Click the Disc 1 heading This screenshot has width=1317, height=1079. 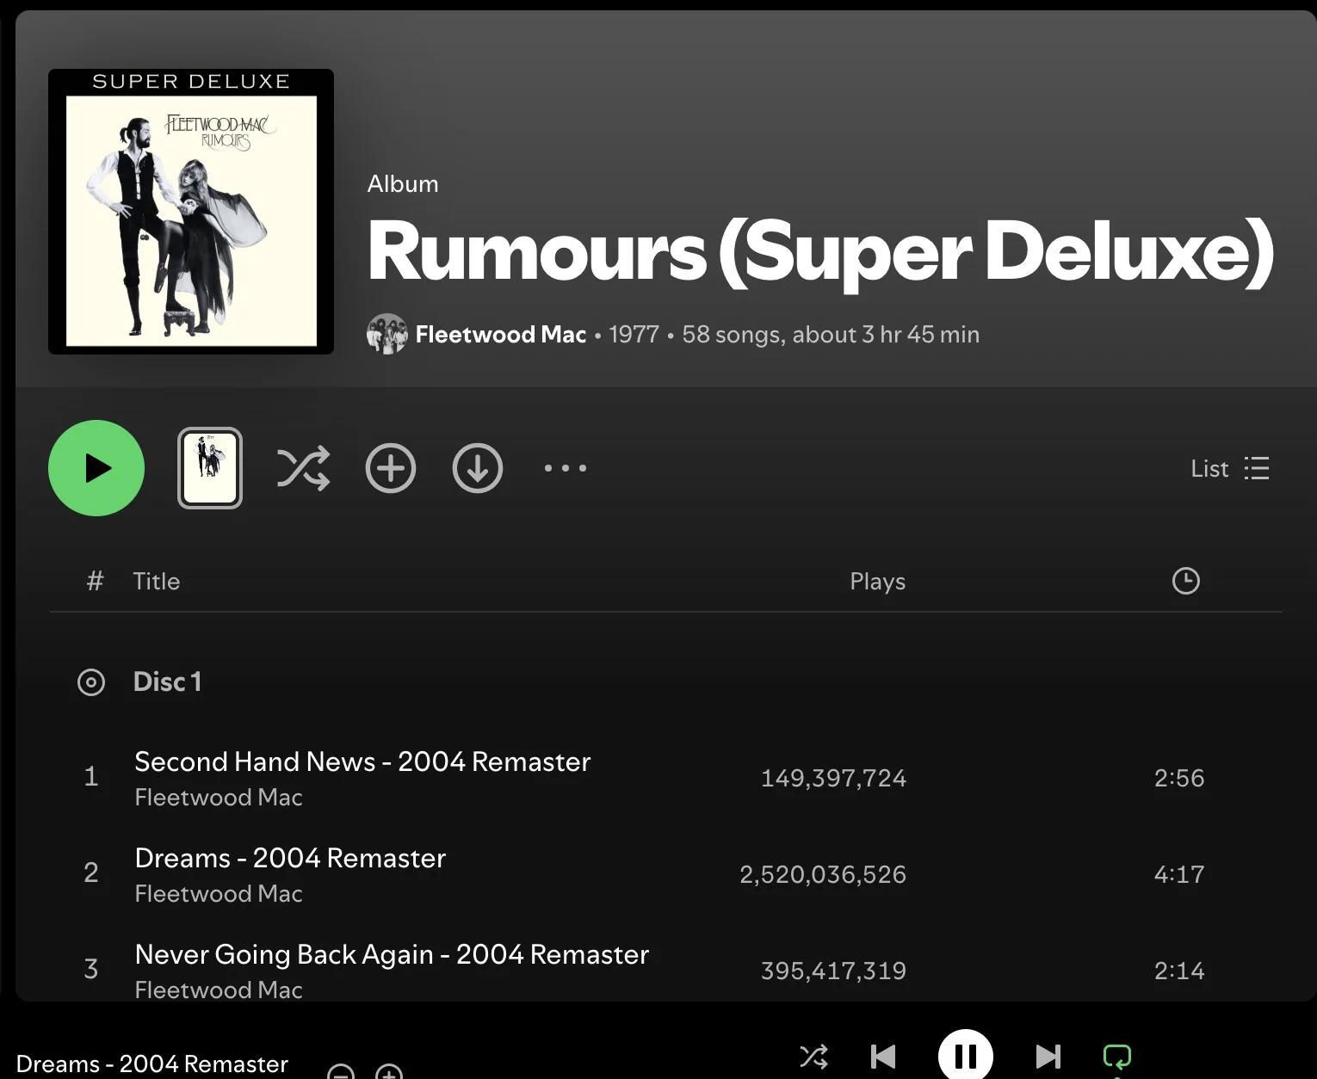[x=168, y=681]
